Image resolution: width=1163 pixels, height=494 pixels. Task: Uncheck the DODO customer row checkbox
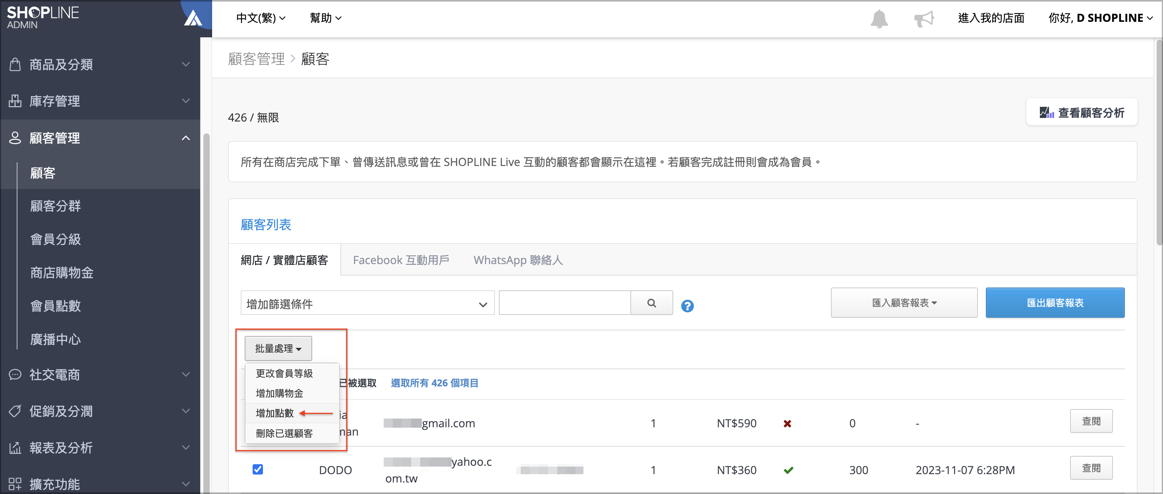[x=258, y=469]
